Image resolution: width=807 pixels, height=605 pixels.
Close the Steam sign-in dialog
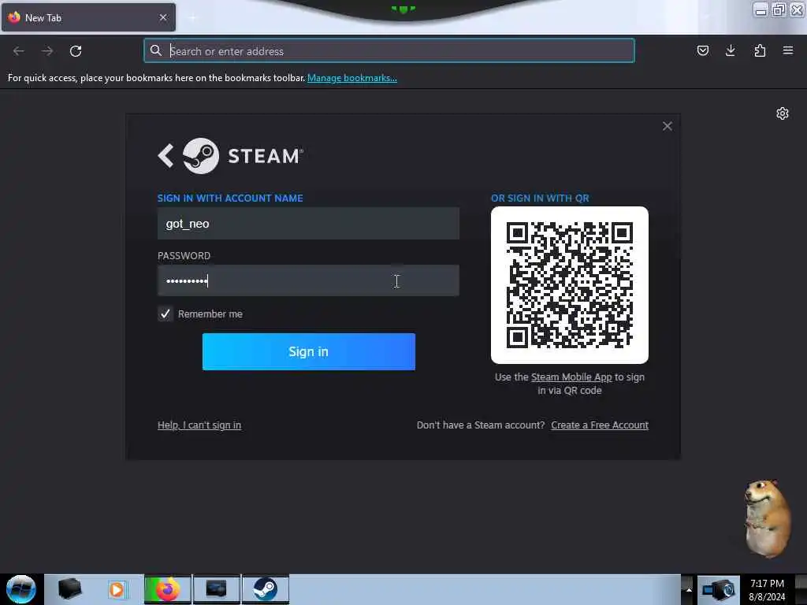[x=667, y=126]
